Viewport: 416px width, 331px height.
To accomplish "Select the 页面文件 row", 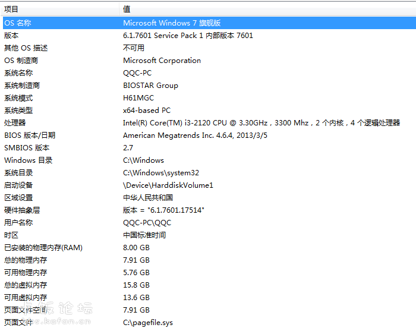I will point(209,322).
